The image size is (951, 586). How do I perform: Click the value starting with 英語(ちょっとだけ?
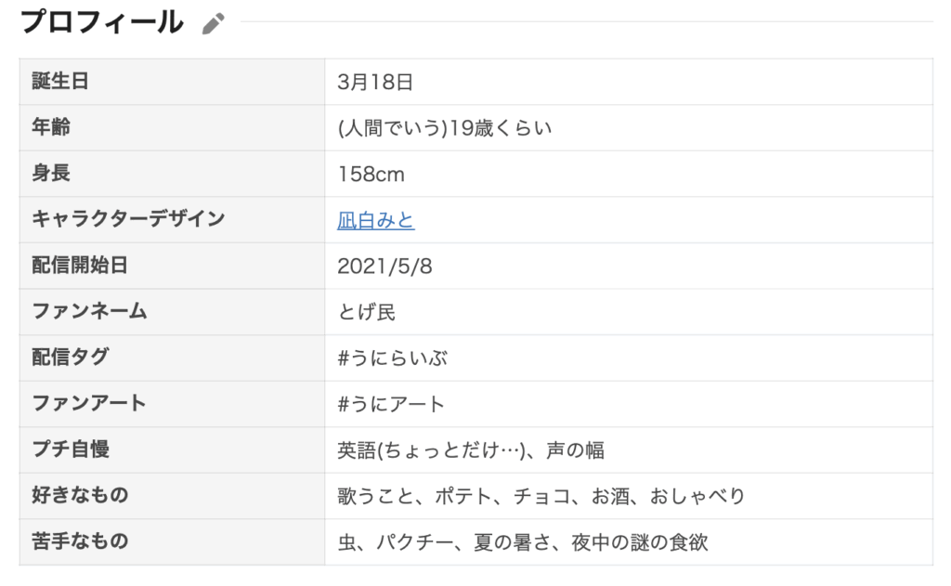pyautogui.click(x=471, y=450)
